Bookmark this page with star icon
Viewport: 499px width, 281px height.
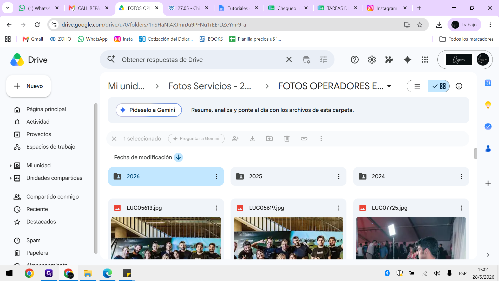tap(419, 25)
